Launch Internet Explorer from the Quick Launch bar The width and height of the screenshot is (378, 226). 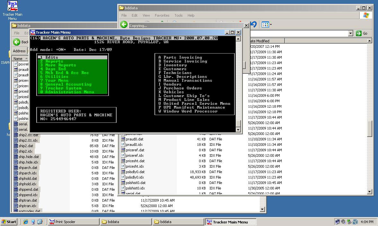pyautogui.click(x=26, y=222)
